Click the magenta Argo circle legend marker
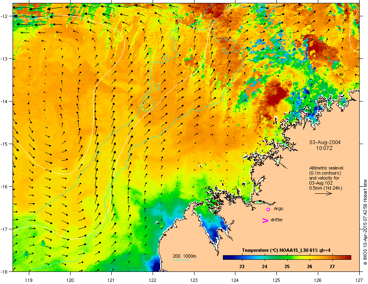 [268, 209]
